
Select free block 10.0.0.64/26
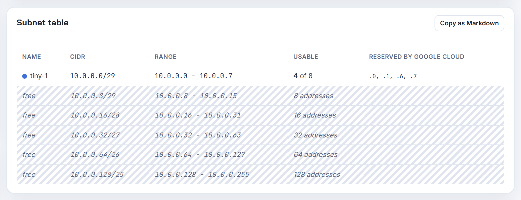pyautogui.click(x=95, y=154)
